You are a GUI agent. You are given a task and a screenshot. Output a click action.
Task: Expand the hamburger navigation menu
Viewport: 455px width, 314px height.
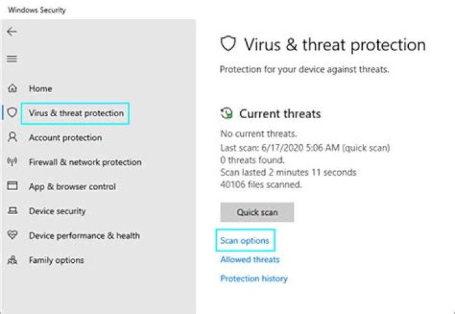(x=12, y=59)
